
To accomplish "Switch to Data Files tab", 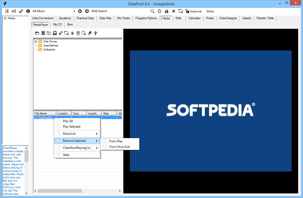I will coord(105,18).
